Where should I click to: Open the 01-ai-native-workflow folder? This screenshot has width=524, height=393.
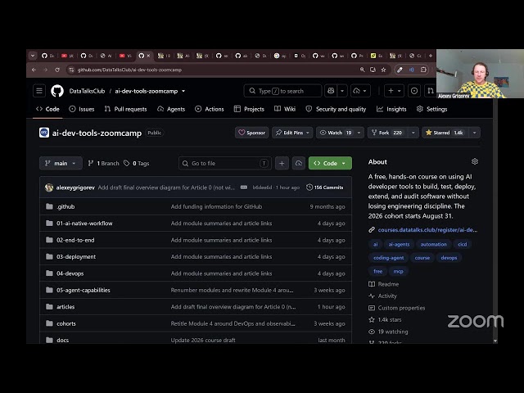tap(84, 224)
